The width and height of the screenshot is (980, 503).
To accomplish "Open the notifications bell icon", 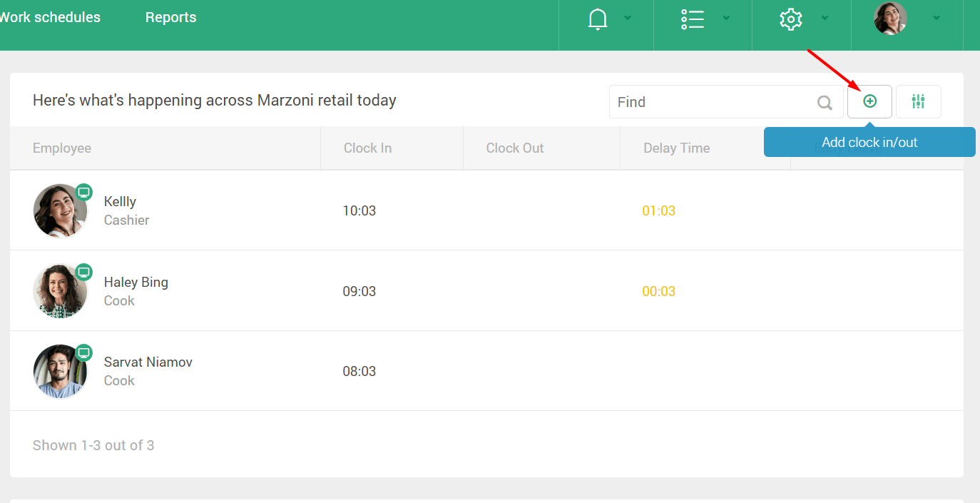I will [598, 19].
